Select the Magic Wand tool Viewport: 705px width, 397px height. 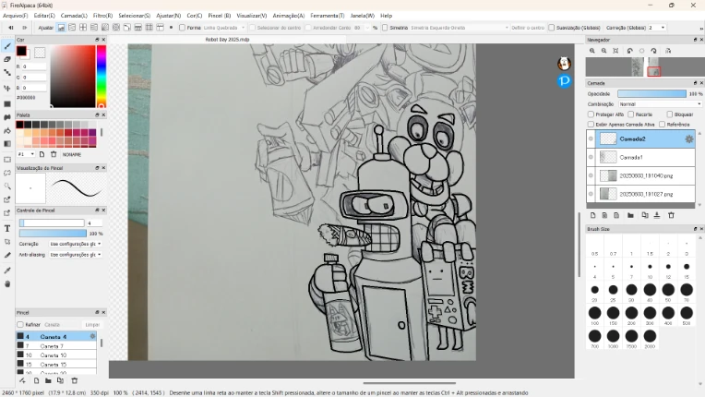7,186
